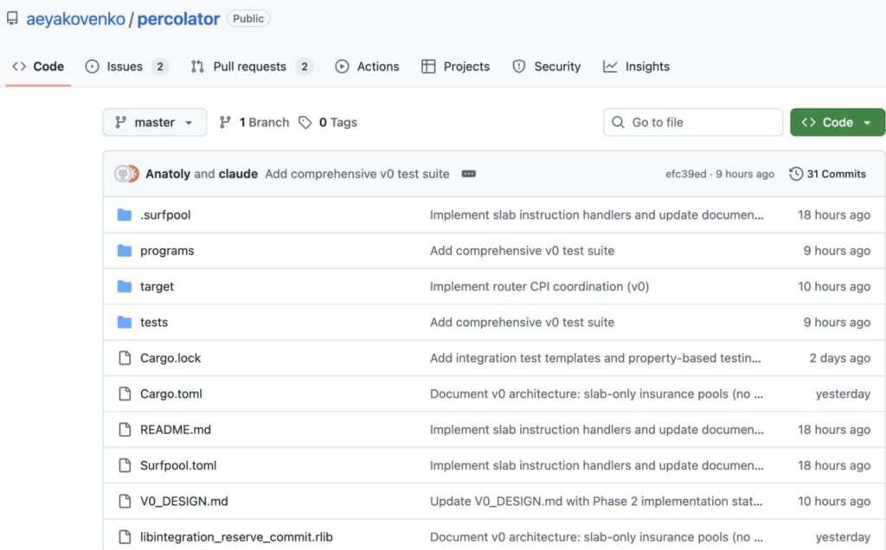This screenshot has height=550, width=886.
Task: Click the tests folder icon
Action: (125, 323)
